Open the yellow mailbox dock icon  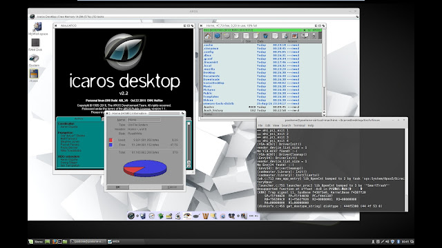point(169,216)
